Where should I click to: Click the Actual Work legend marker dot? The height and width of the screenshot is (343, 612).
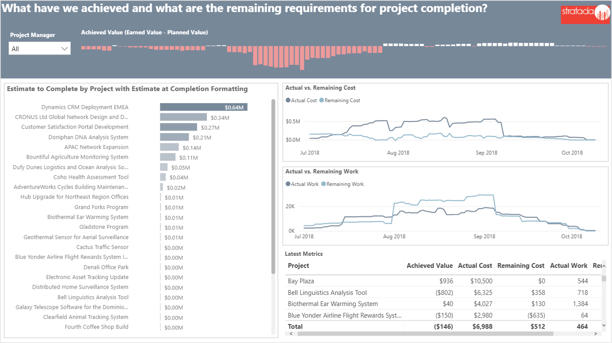[288, 184]
